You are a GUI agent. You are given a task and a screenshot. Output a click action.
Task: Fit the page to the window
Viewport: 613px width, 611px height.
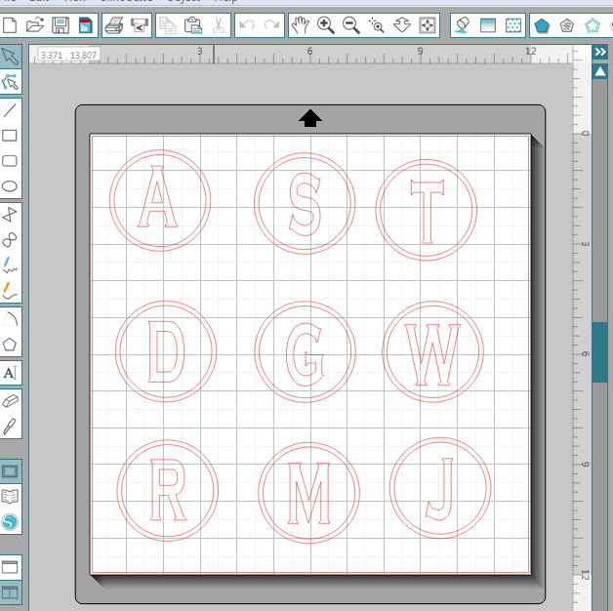[428, 25]
